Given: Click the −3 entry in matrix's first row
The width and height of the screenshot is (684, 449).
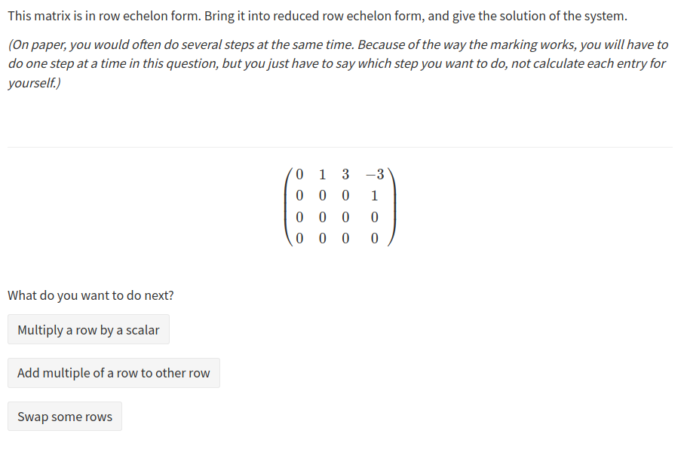Looking at the screenshot, I should tap(374, 175).
